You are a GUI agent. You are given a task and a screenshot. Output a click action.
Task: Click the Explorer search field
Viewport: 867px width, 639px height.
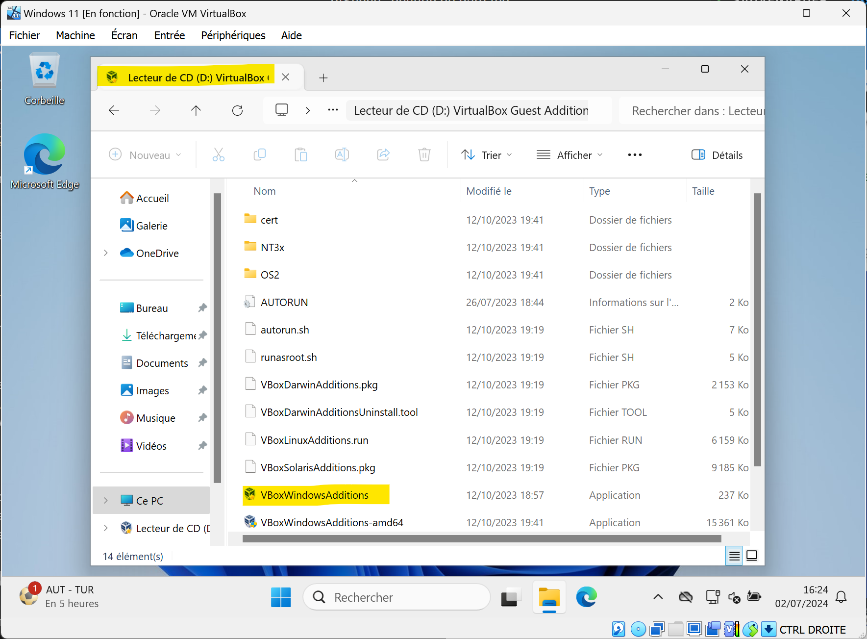point(692,111)
